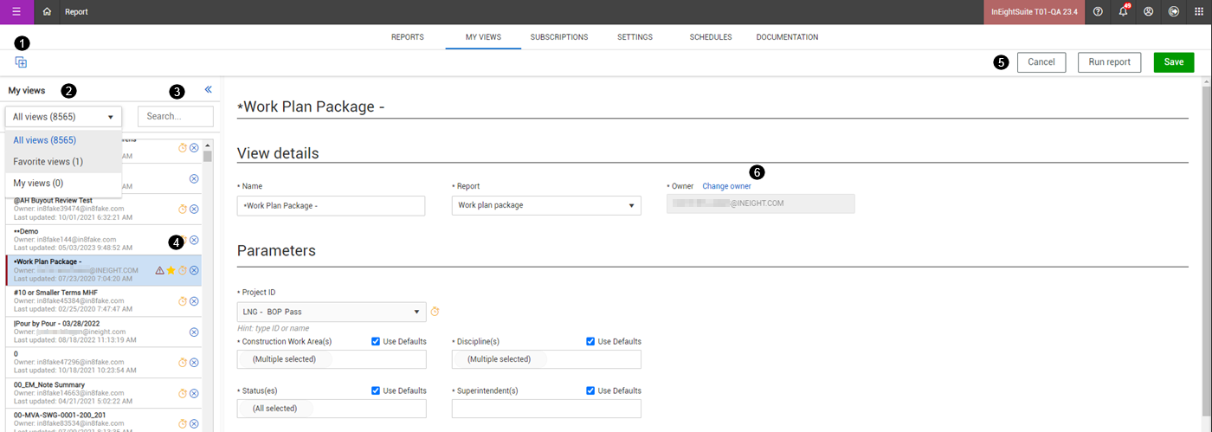Click the Run report button
Viewport: 1212px width, 432px height.
click(x=1109, y=62)
